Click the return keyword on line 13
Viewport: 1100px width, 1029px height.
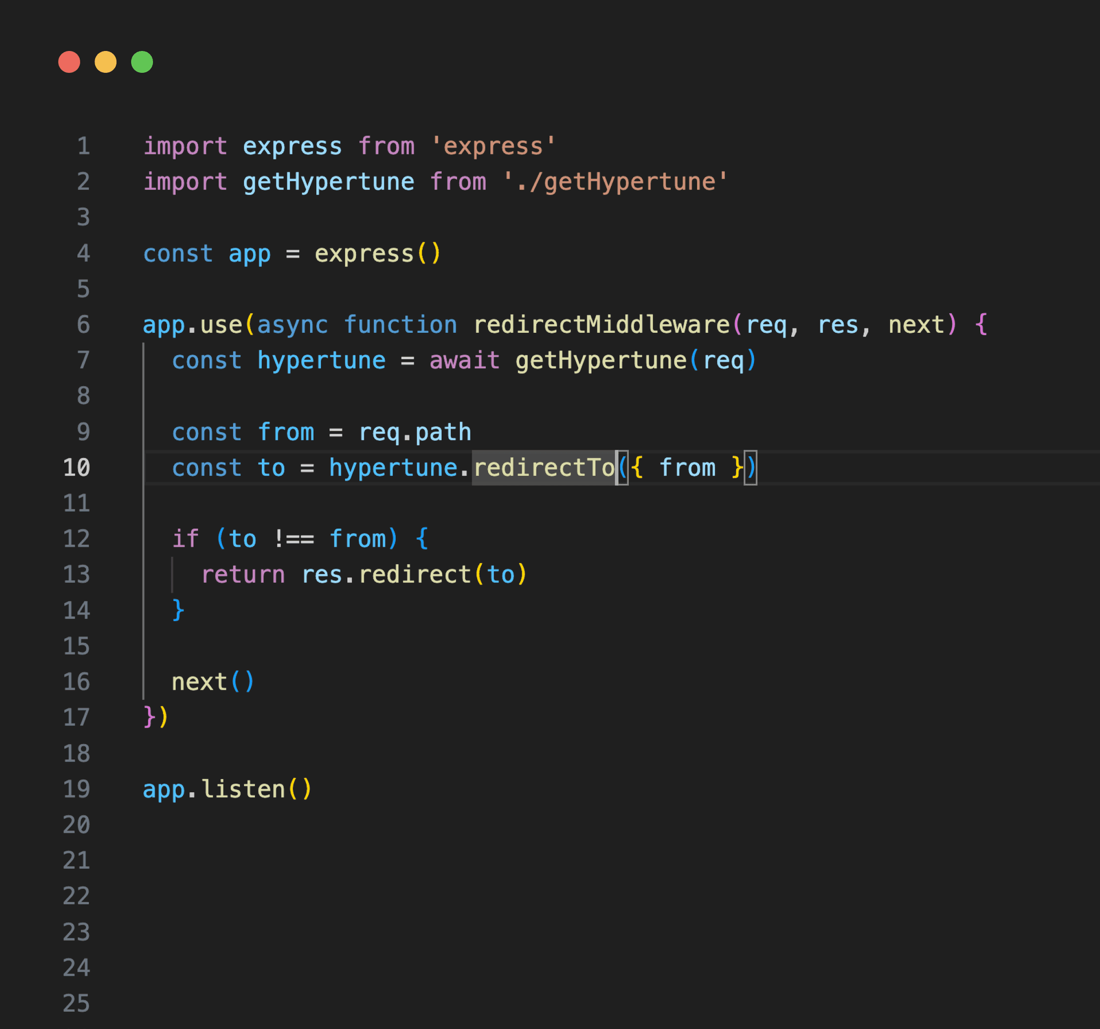coord(243,575)
